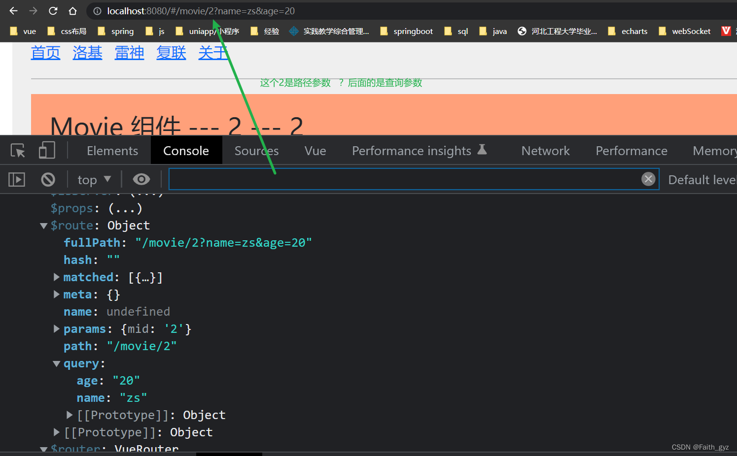
Task: Click the eye live expression icon
Action: click(x=141, y=179)
